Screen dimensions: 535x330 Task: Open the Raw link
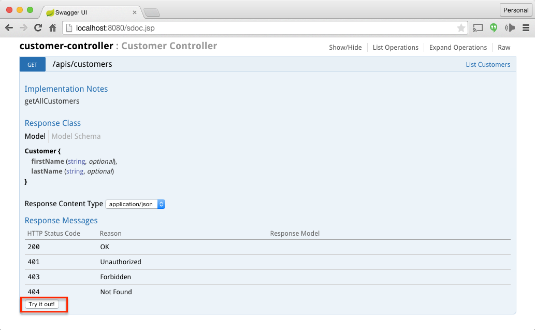[504, 48]
